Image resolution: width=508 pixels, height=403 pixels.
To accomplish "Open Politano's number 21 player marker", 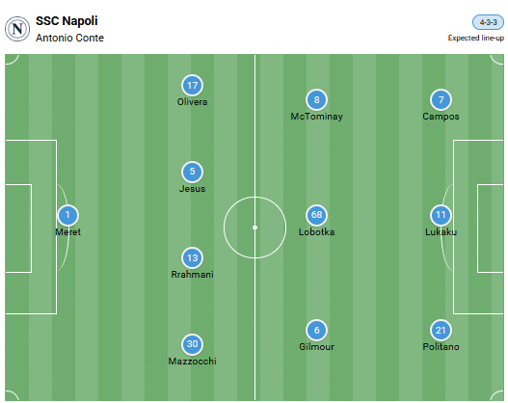I will point(441,330).
